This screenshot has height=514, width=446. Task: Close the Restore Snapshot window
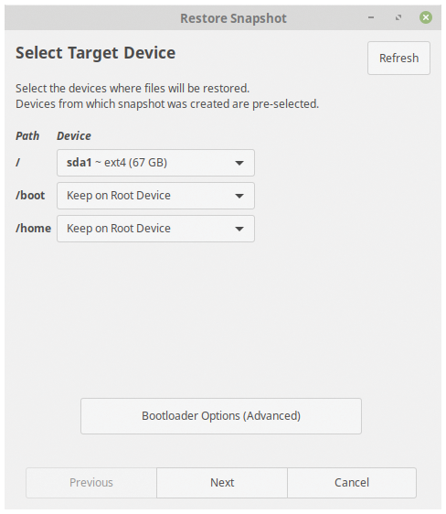click(426, 17)
